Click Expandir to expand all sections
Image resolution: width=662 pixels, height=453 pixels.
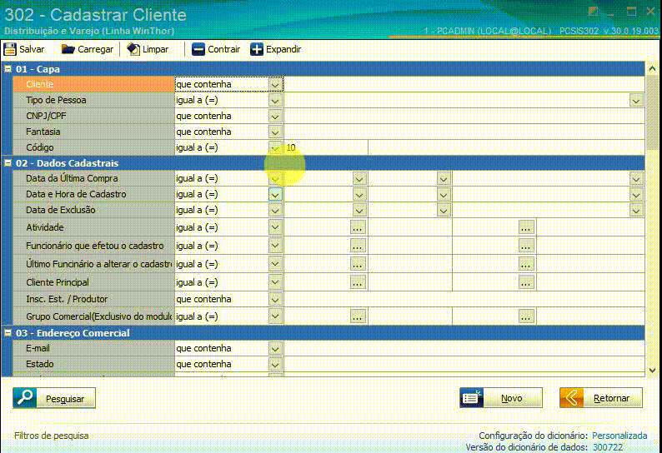[x=276, y=49]
